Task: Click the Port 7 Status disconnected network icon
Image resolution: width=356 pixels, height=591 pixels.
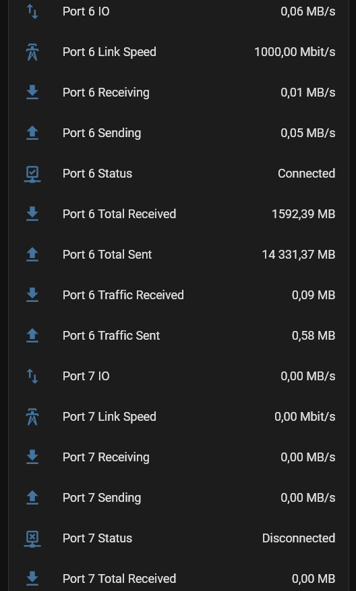Action: pos(32,538)
